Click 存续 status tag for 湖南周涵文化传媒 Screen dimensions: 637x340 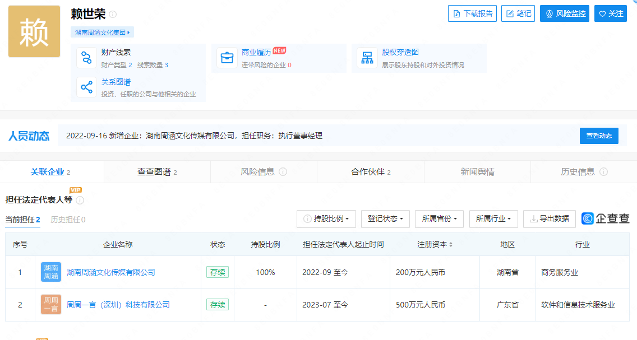[x=218, y=272]
